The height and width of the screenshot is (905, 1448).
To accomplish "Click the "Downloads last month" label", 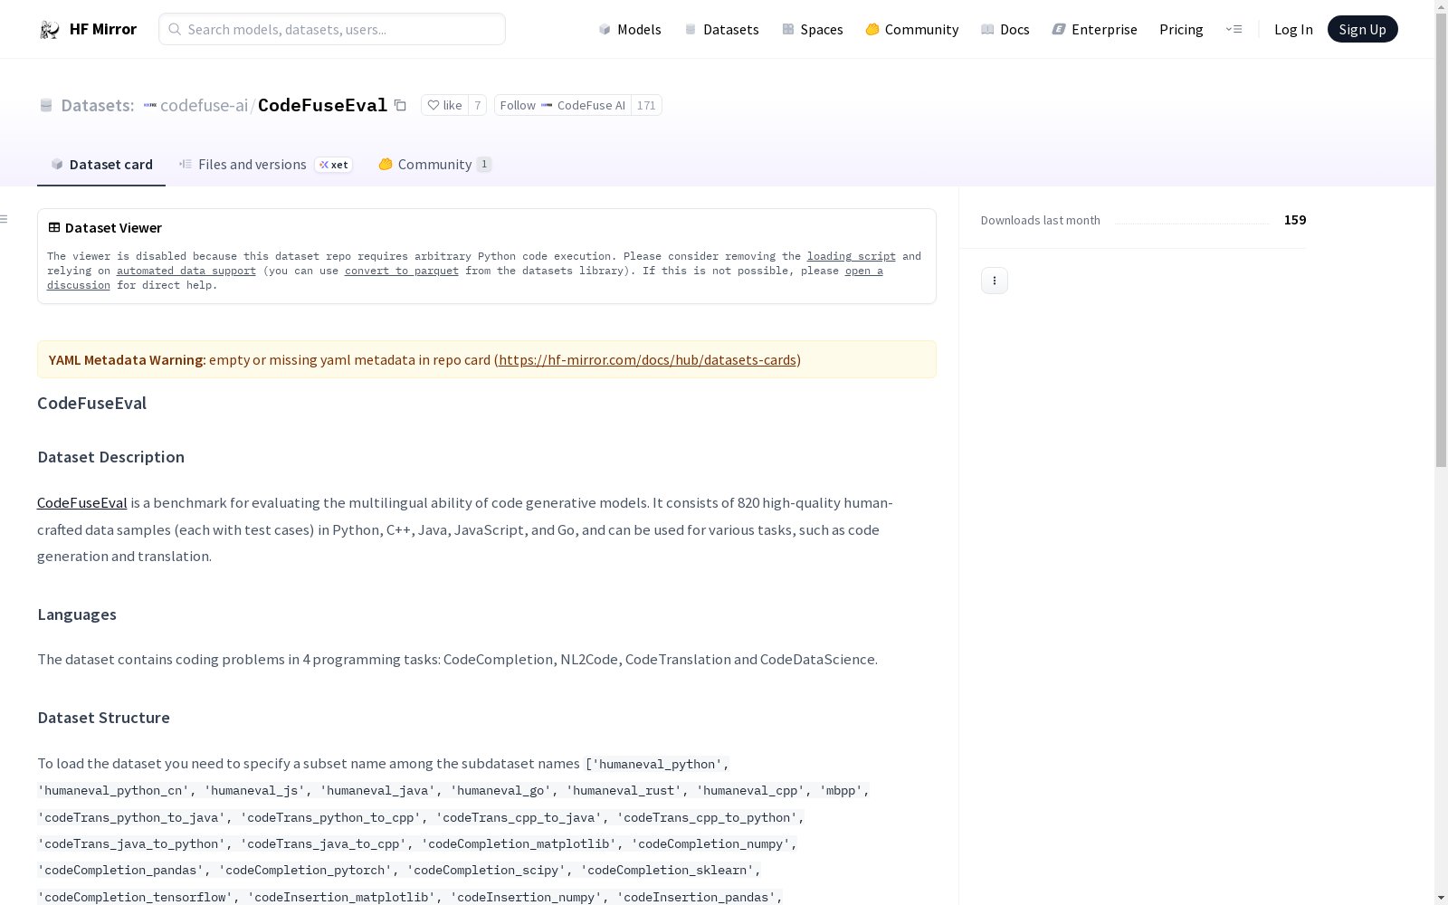I will (1041, 220).
